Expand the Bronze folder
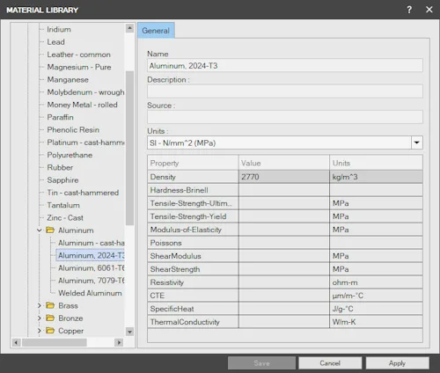This screenshot has width=440, height=373. click(x=40, y=318)
